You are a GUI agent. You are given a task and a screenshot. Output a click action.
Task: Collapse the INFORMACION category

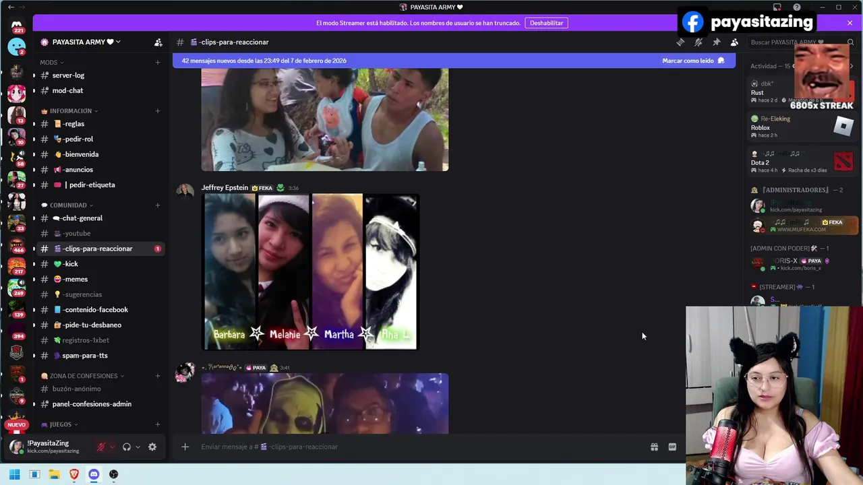[x=69, y=111]
